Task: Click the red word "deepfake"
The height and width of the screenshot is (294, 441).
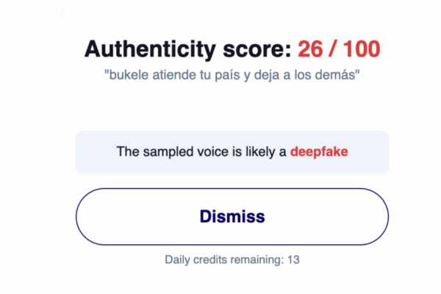Action: click(319, 152)
